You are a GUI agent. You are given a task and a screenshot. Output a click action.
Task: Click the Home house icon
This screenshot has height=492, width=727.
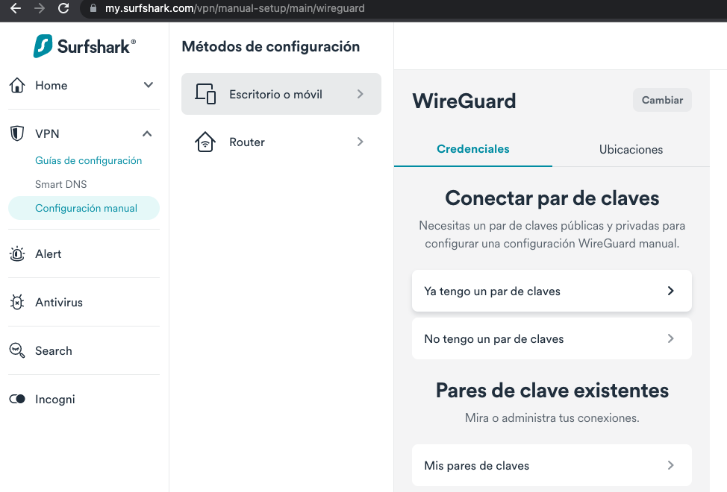pyautogui.click(x=17, y=86)
